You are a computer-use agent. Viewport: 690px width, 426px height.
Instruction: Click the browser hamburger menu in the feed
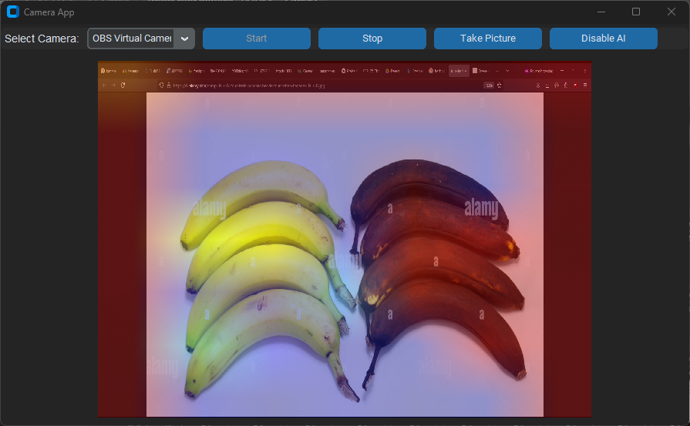coord(585,86)
